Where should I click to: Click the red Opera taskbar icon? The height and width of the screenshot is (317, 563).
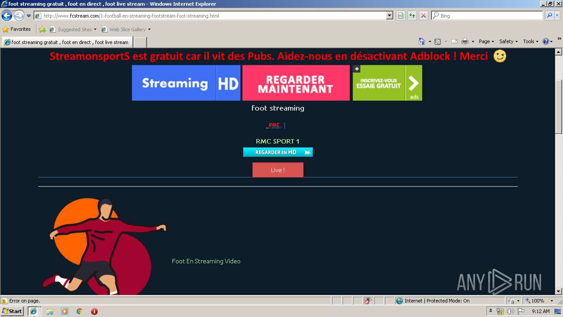94,311
